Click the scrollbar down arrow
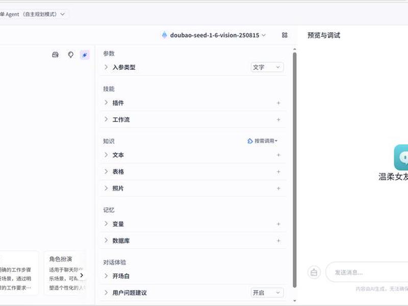 tap(295, 300)
